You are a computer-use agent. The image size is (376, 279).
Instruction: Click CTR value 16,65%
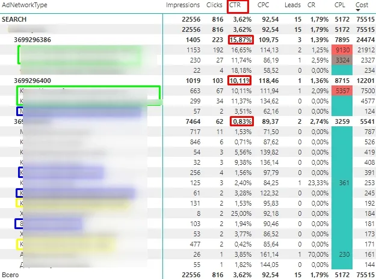click(241, 50)
